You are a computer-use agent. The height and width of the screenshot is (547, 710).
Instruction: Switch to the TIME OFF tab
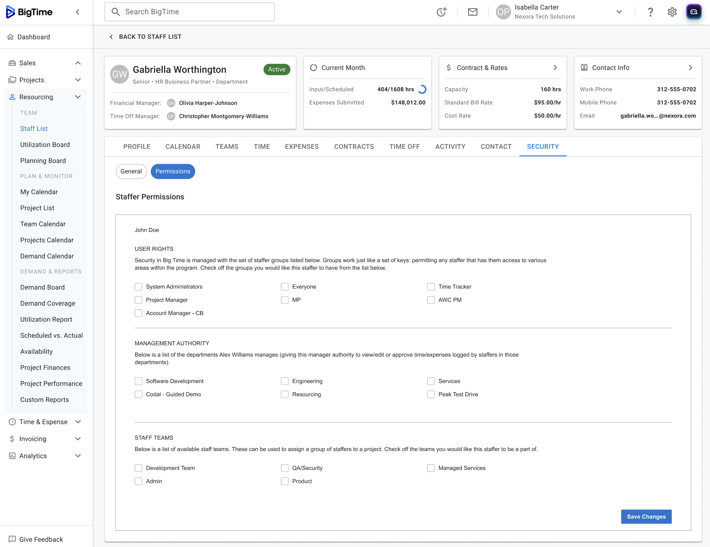[x=404, y=146]
